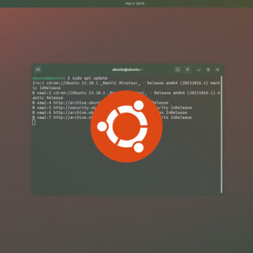
Task: Click the terminal's vertical scrollbar
Action: 221,134
